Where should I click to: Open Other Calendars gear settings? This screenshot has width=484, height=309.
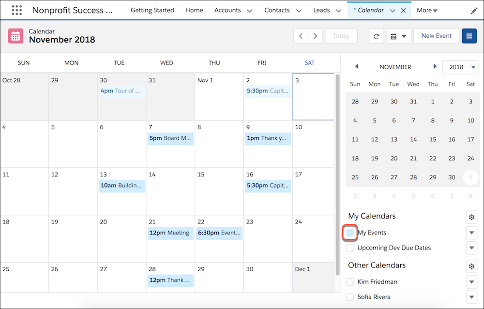[471, 266]
